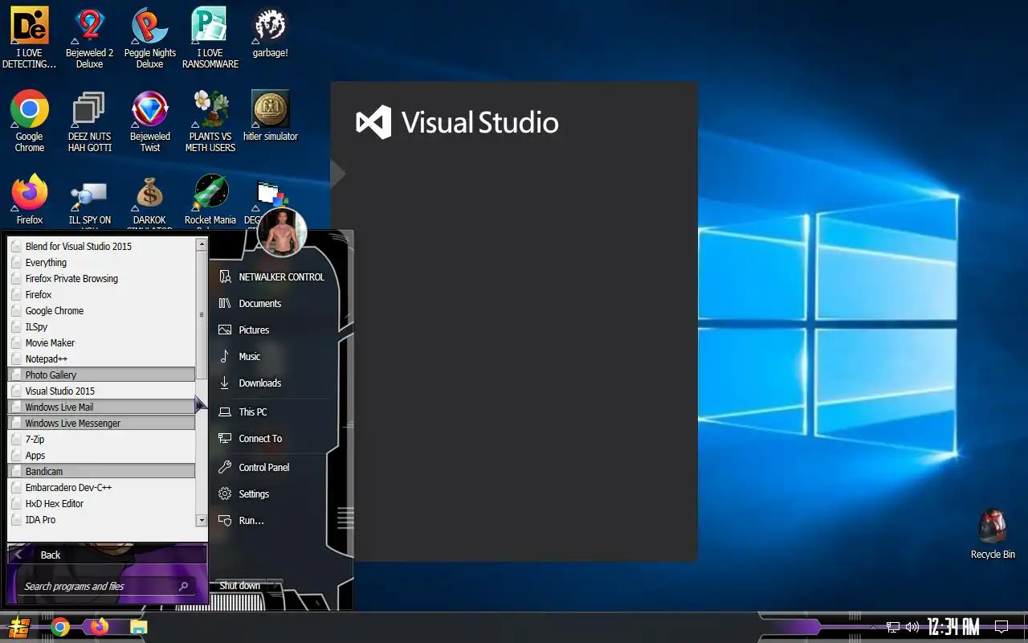Go Back to the main start menu
The height and width of the screenshot is (643, 1028).
coord(107,555)
